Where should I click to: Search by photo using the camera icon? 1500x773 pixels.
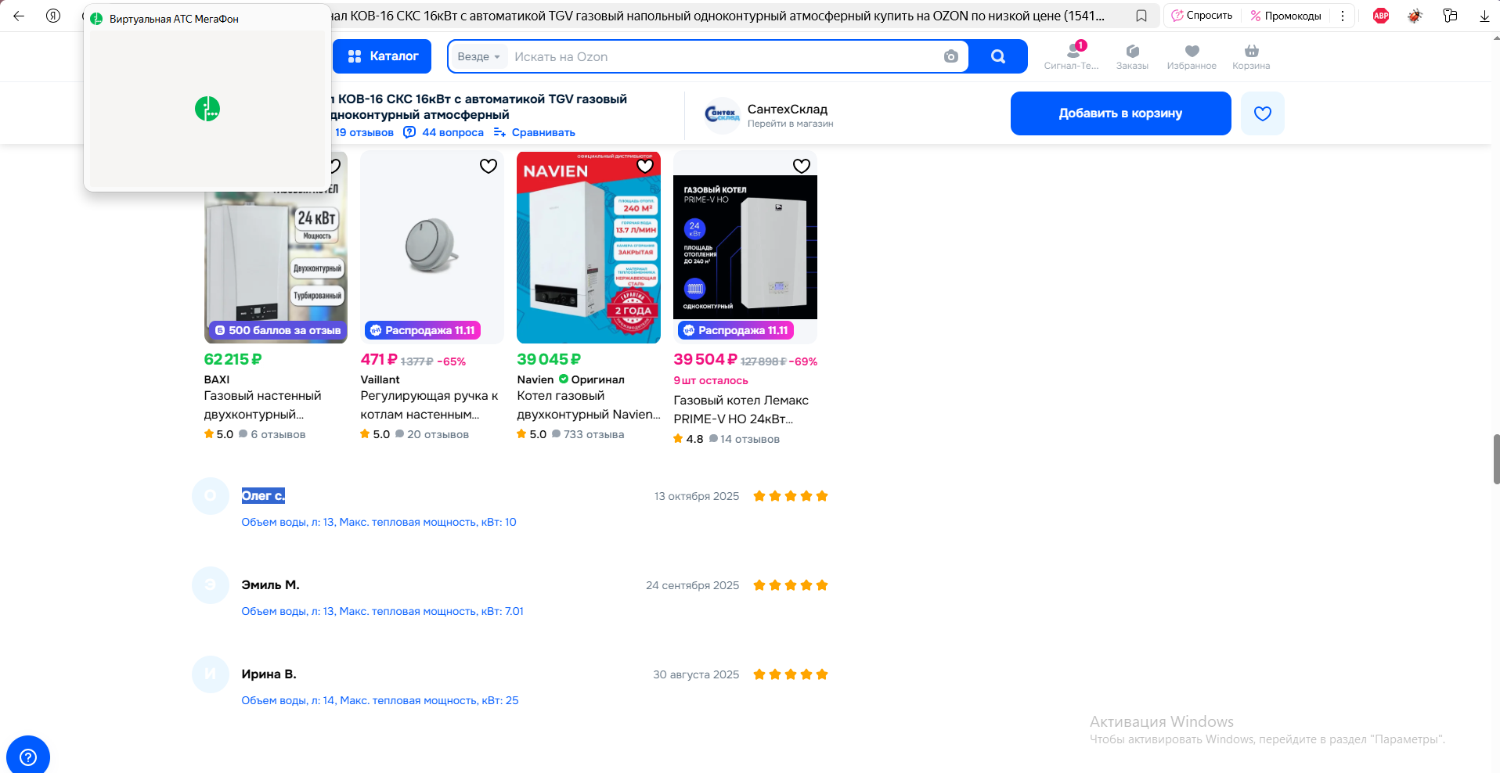[x=950, y=56]
